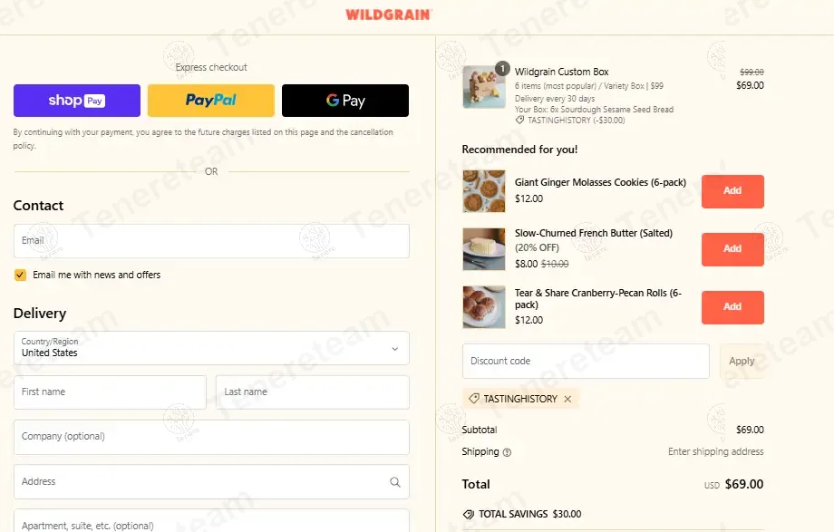Add Giant Ginger Molasses Cookies
This screenshot has width=834, height=532.
(x=732, y=191)
